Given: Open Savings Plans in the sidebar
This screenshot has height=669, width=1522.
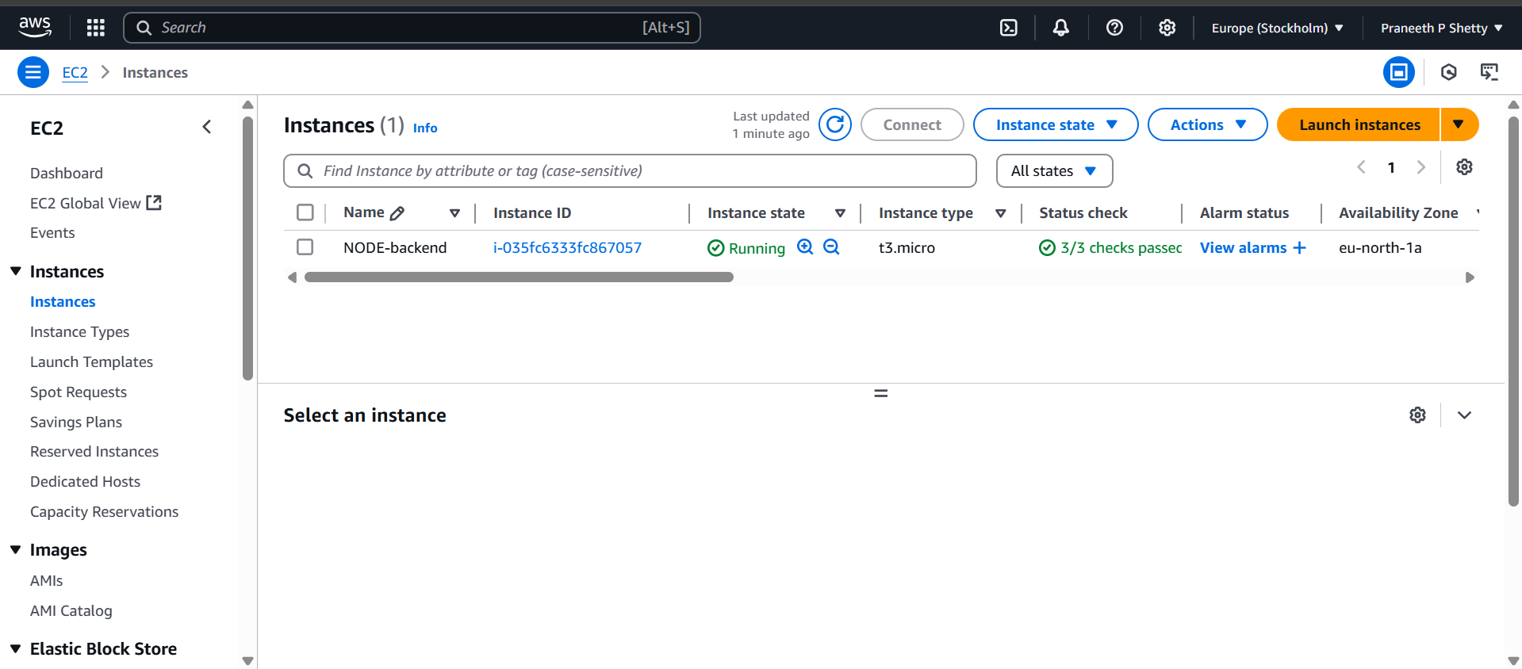Looking at the screenshot, I should tap(76, 422).
